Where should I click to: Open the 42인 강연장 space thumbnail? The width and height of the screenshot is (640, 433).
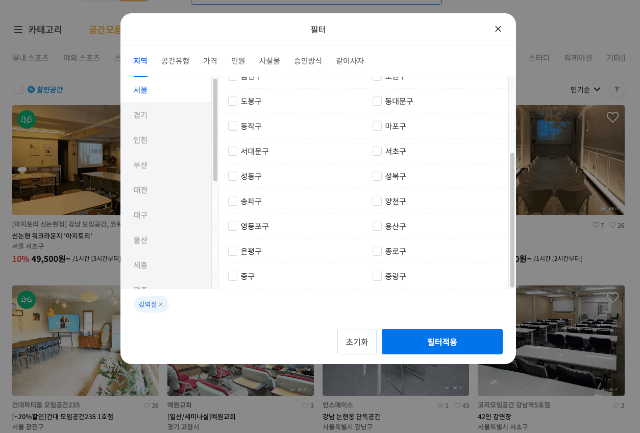click(551, 340)
